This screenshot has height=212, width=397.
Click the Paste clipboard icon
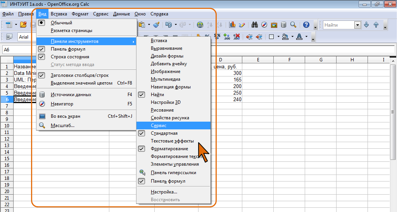142,25
